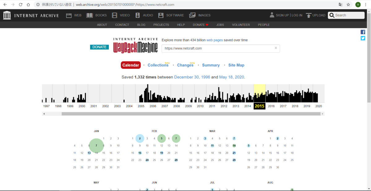Click the user sign-up person icon

tap(272, 15)
